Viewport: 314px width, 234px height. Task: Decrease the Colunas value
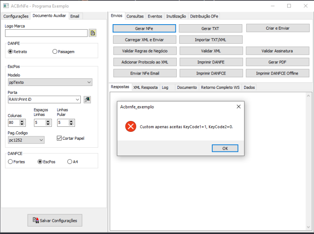click(22, 124)
